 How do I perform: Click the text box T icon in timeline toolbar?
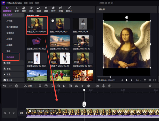(46, 86)
